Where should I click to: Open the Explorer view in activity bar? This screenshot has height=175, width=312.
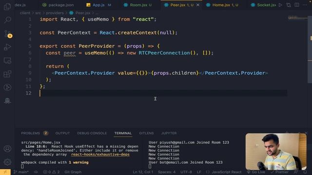(x=7, y=6)
